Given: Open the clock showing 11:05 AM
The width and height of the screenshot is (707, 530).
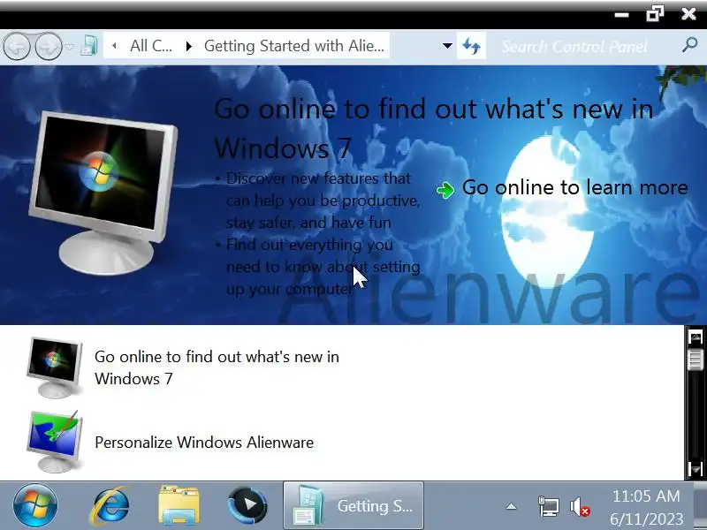Looking at the screenshot, I should coord(647,507).
